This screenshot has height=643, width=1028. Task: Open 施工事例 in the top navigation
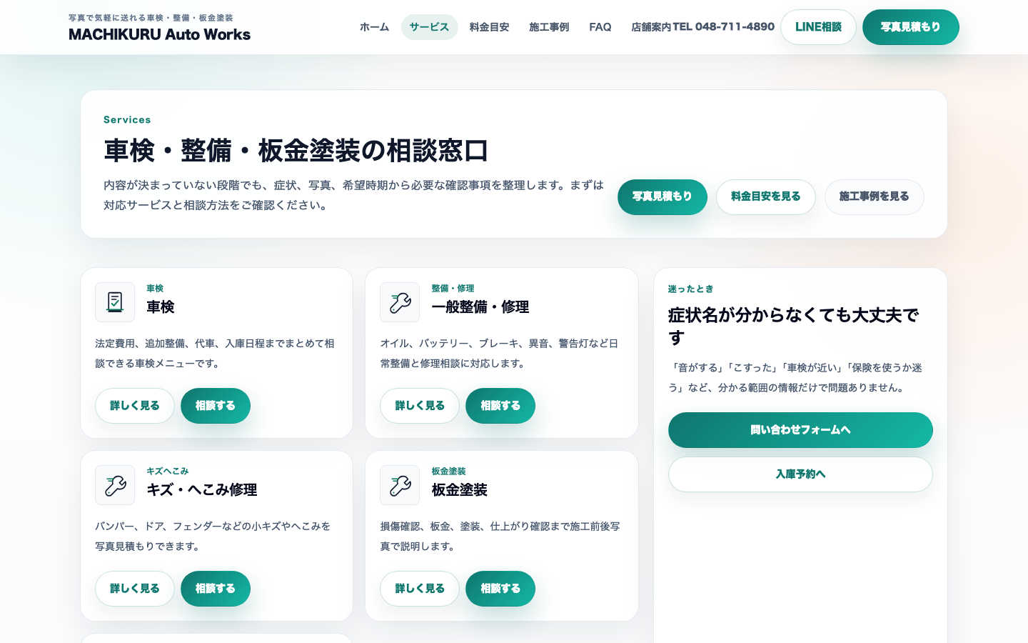point(549,27)
